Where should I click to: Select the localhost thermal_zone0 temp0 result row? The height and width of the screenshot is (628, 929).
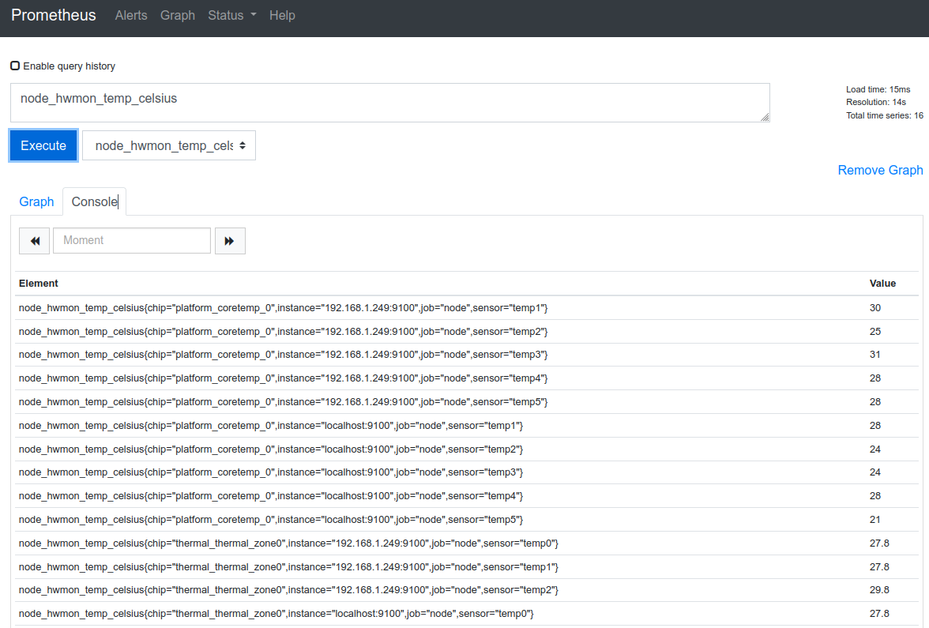[x=276, y=614]
